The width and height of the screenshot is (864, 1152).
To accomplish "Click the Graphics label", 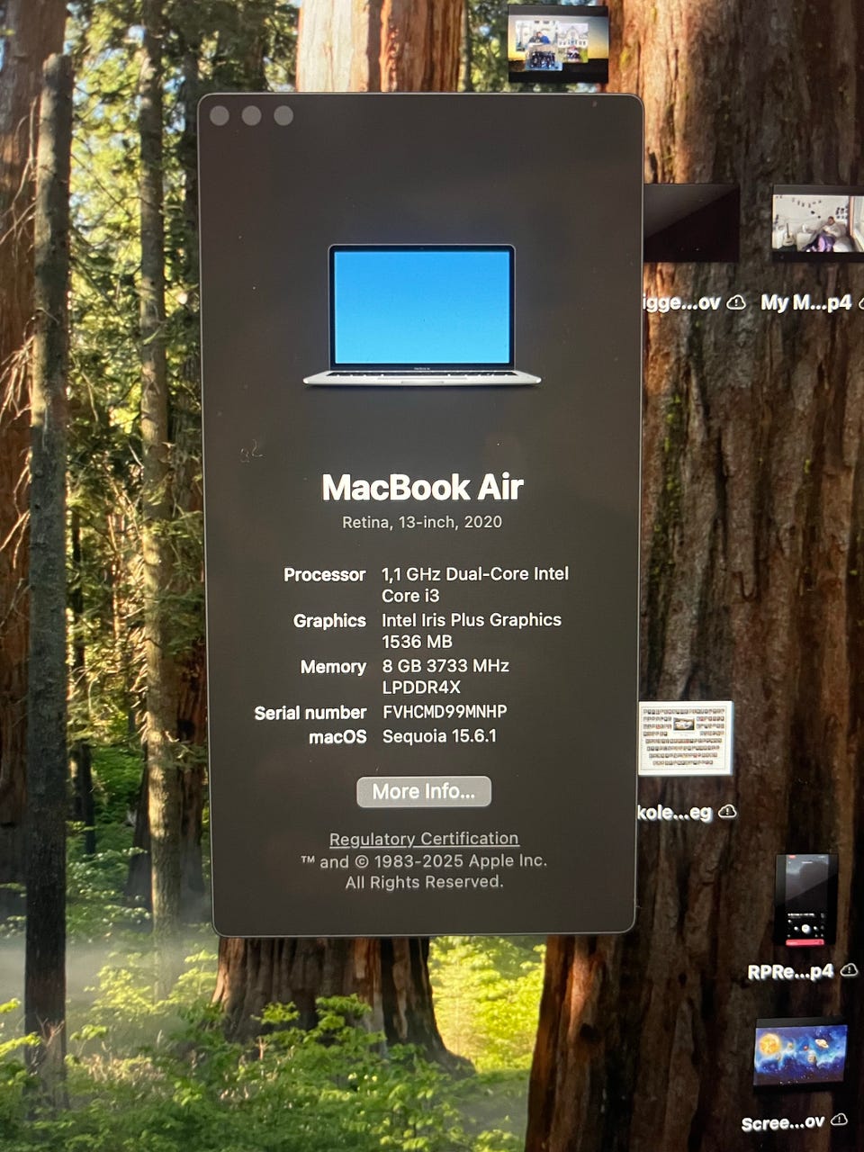I will tap(329, 621).
